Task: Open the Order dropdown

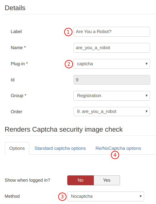Action: [x=112, y=111]
